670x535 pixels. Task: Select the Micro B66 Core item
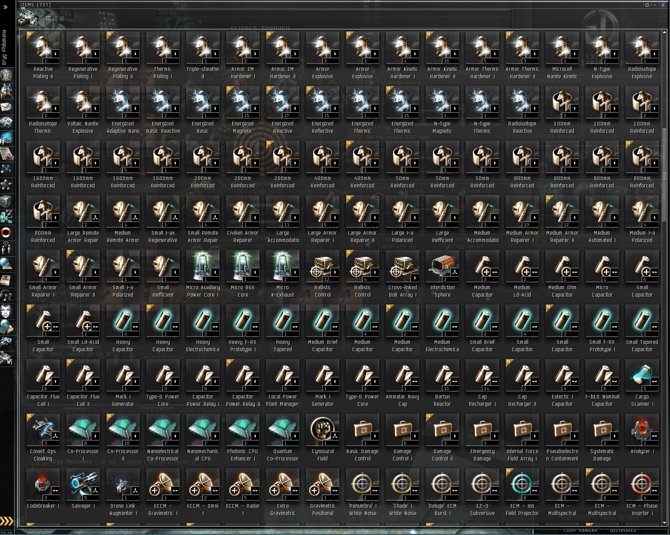click(x=243, y=274)
